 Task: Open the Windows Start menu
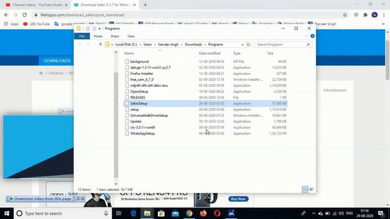(7, 214)
